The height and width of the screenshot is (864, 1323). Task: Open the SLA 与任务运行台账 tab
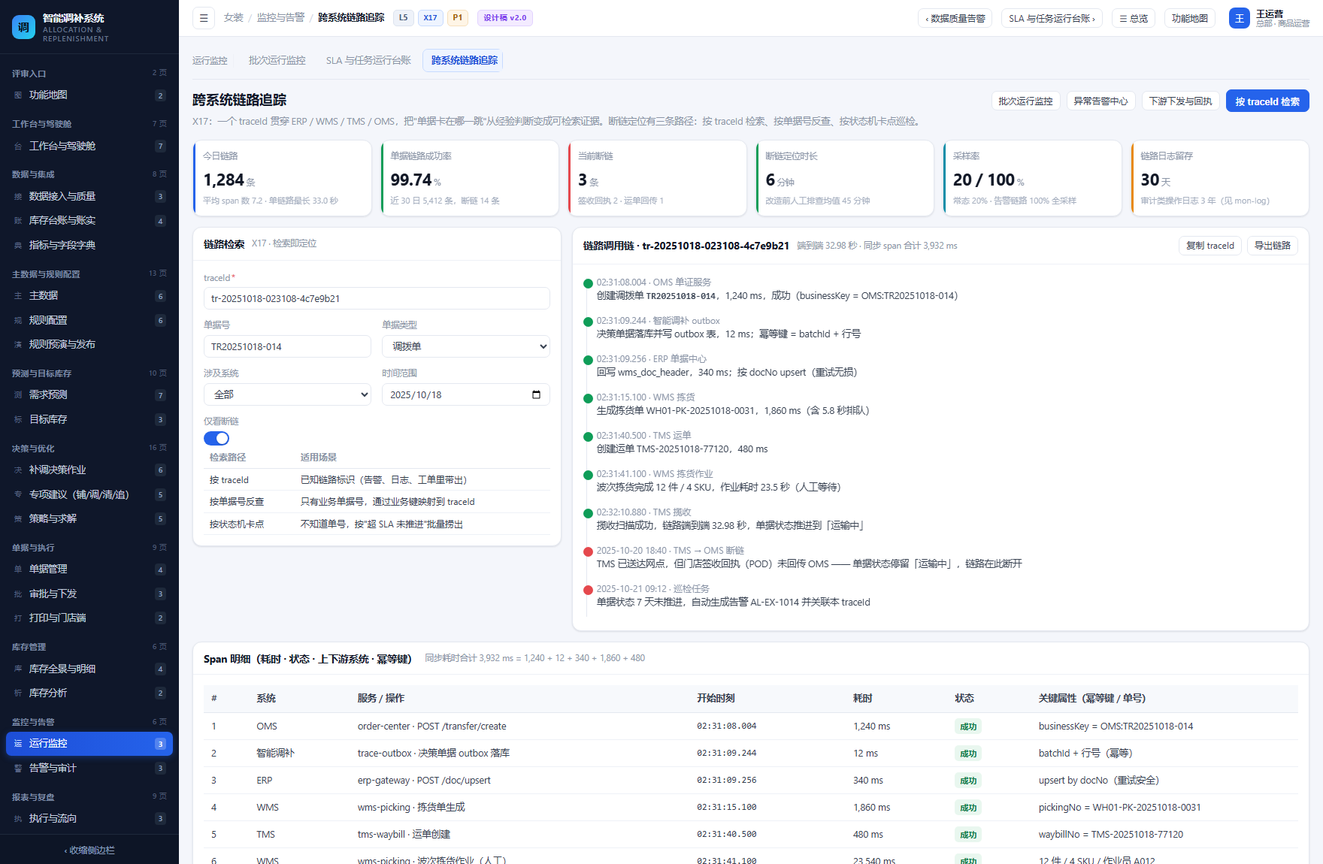pyautogui.click(x=368, y=60)
